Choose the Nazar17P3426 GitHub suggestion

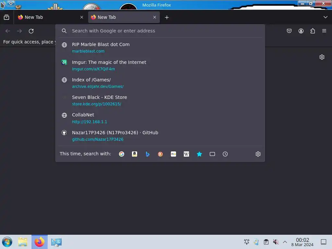[160, 136]
